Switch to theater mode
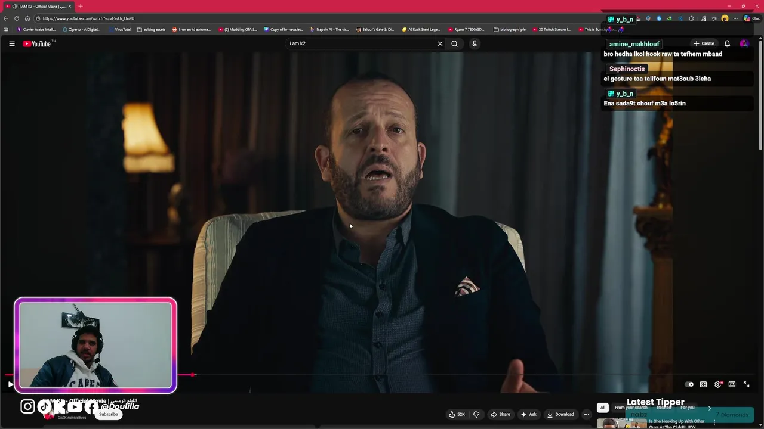Screen dimensions: 764x429 coord(732,384)
